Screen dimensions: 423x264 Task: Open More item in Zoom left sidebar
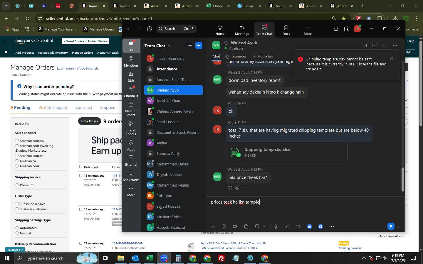pos(131,191)
